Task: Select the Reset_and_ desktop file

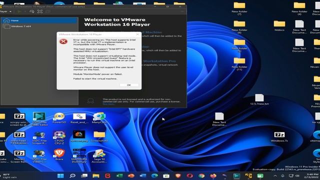Action: (79, 118)
